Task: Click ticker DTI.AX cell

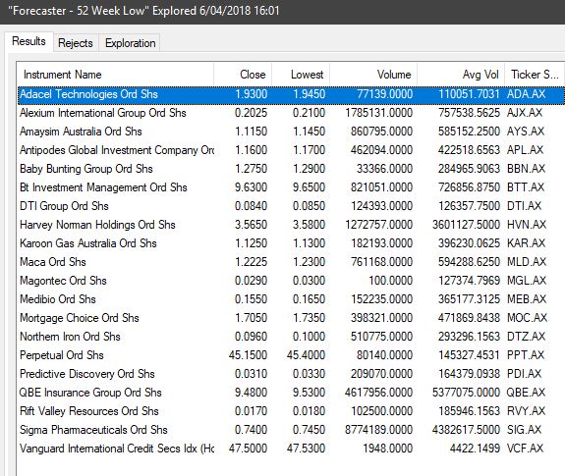Action: coord(525,206)
